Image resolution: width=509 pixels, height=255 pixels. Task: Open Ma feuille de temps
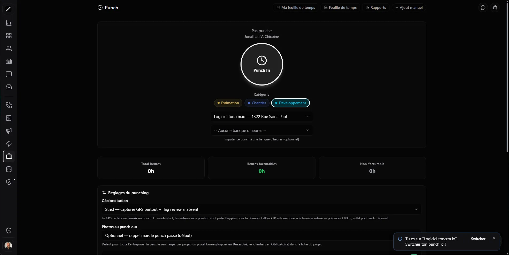[296, 7]
